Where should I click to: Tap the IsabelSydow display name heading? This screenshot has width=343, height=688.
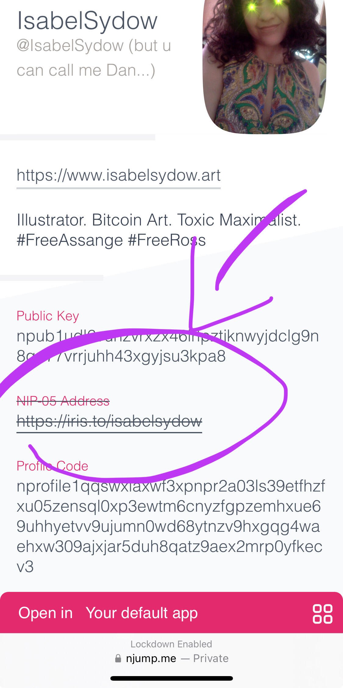tap(87, 21)
